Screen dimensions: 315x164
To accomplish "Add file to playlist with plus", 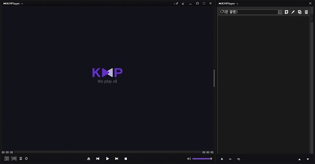I will (x=222, y=159).
